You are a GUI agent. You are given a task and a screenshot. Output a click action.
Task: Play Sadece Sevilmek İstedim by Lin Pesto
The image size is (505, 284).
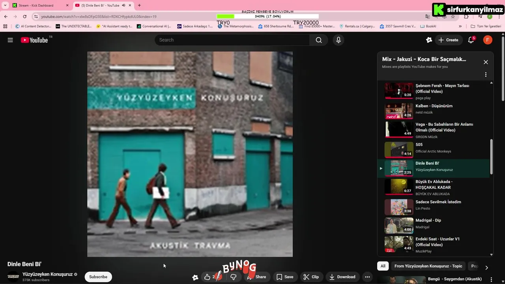434,207
